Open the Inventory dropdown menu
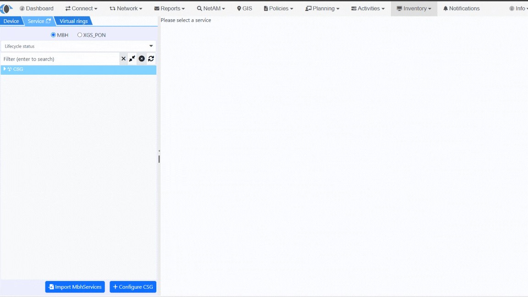 tap(414, 8)
